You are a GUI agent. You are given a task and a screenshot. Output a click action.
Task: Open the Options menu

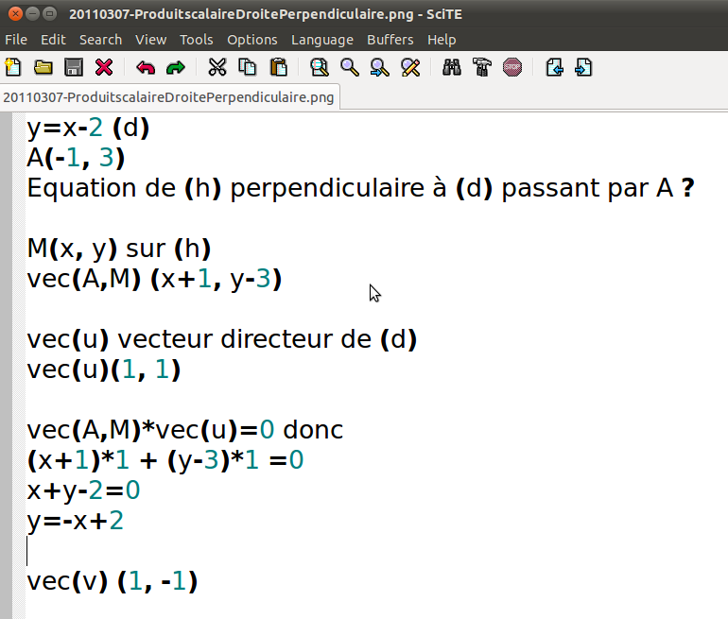(252, 40)
